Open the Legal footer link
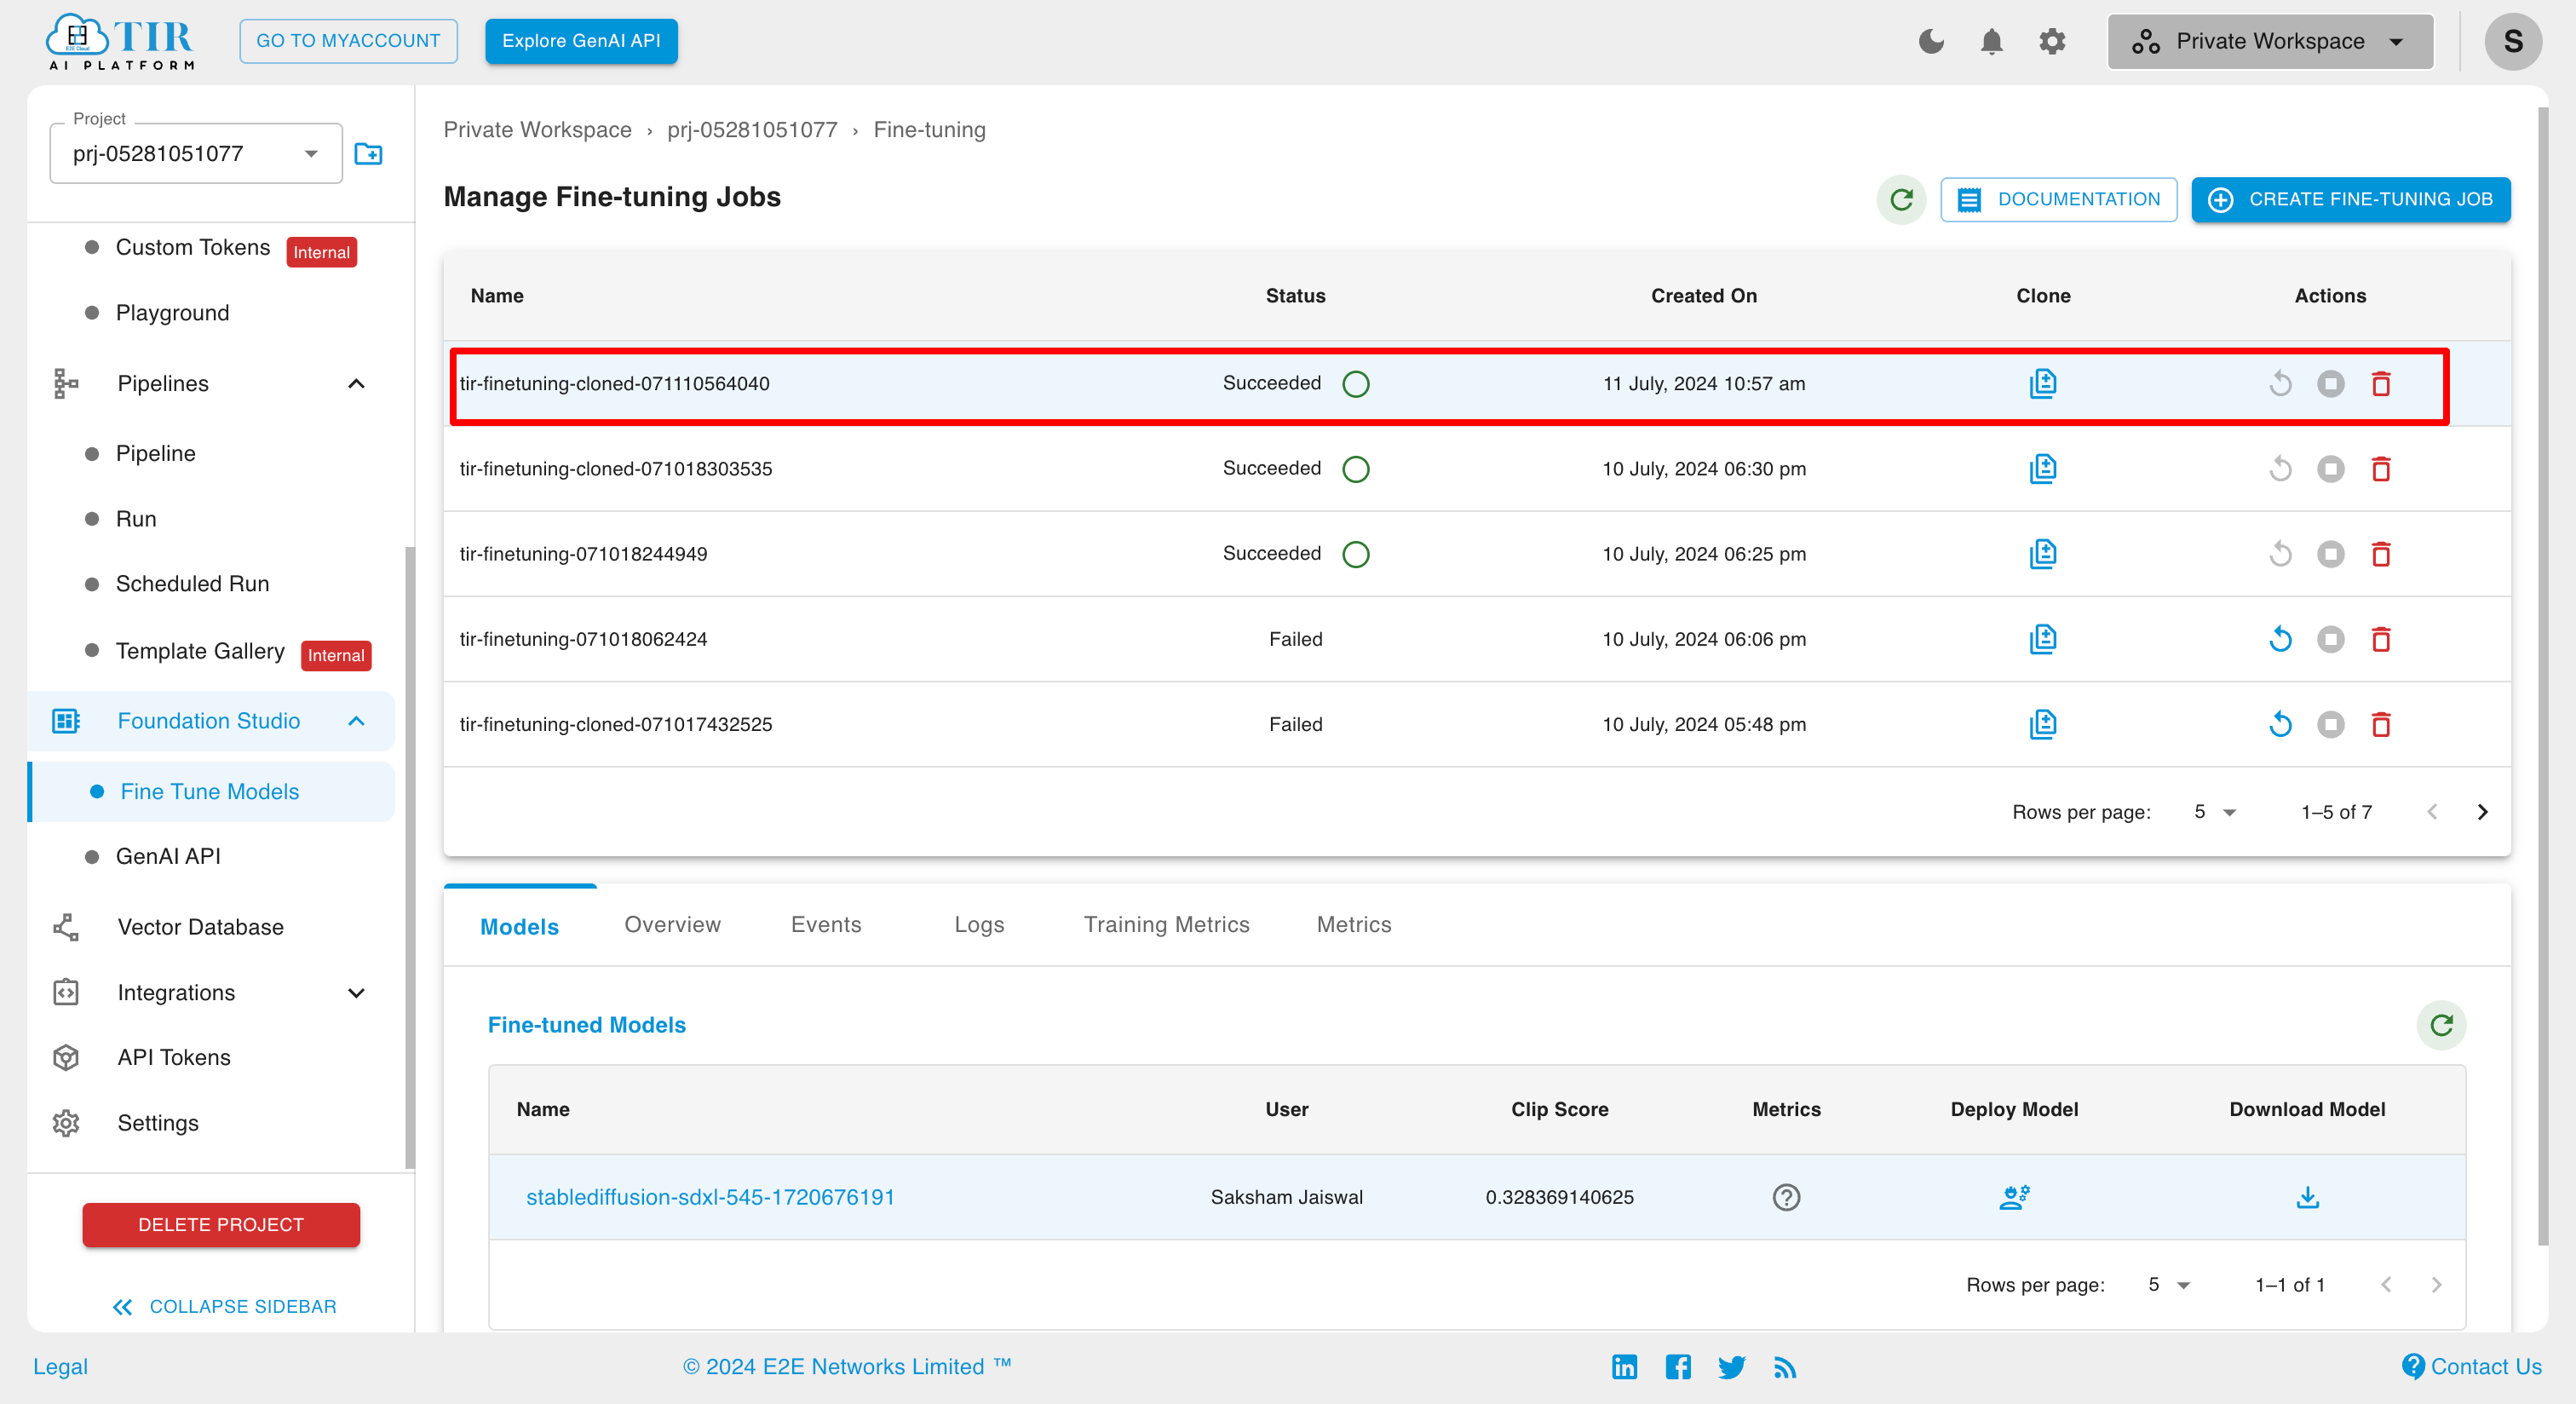The height and width of the screenshot is (1404, 2576). click(x=60, y=1366)
